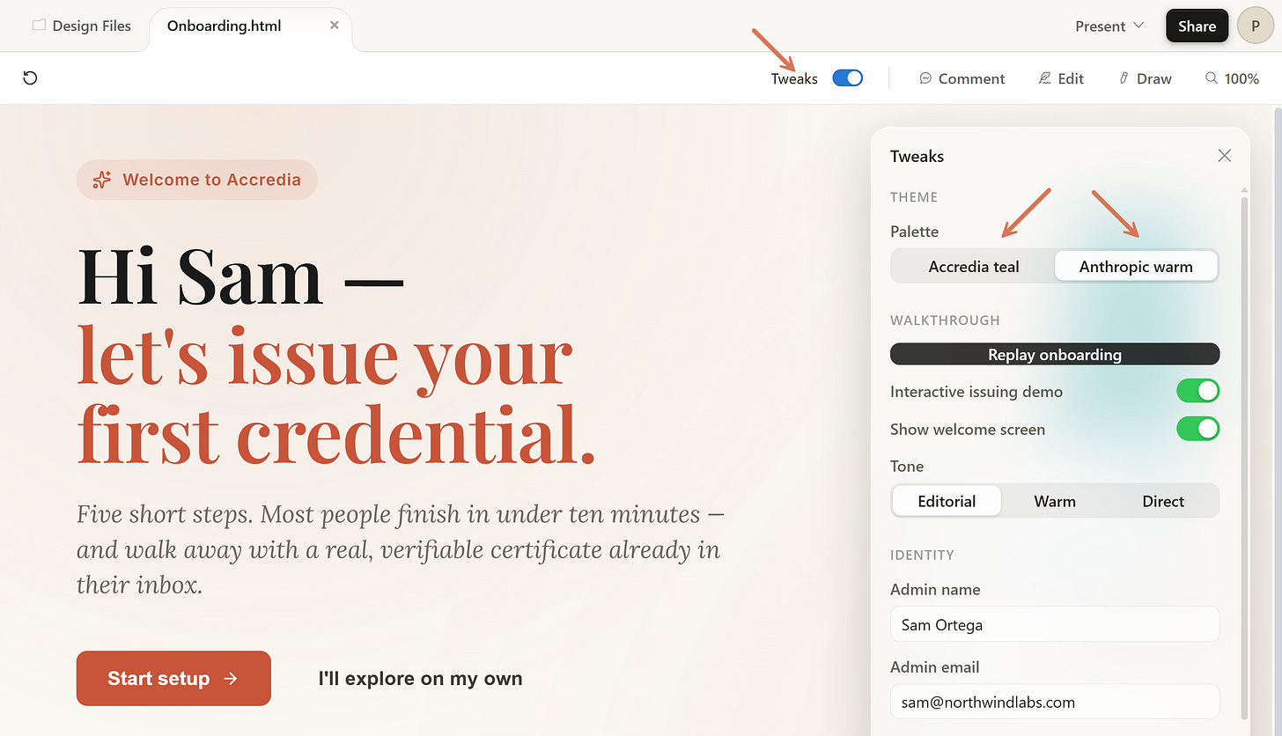Click the 'Five short steps' subtitle paragraph
Screen dimensions: 1282x736
401,549
